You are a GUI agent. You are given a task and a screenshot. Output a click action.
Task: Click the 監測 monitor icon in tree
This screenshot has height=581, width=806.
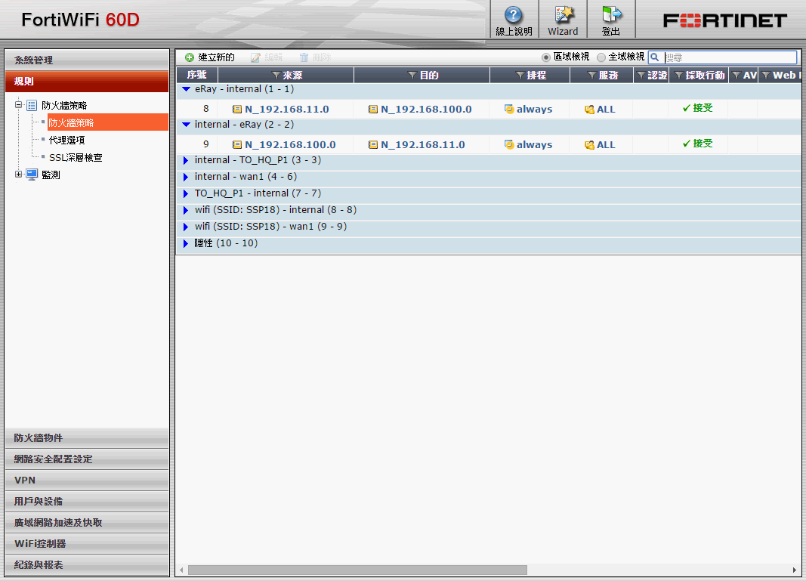32,175
